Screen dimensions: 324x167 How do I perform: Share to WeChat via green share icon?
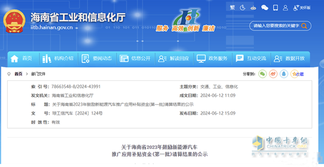(x=262, y=74)
